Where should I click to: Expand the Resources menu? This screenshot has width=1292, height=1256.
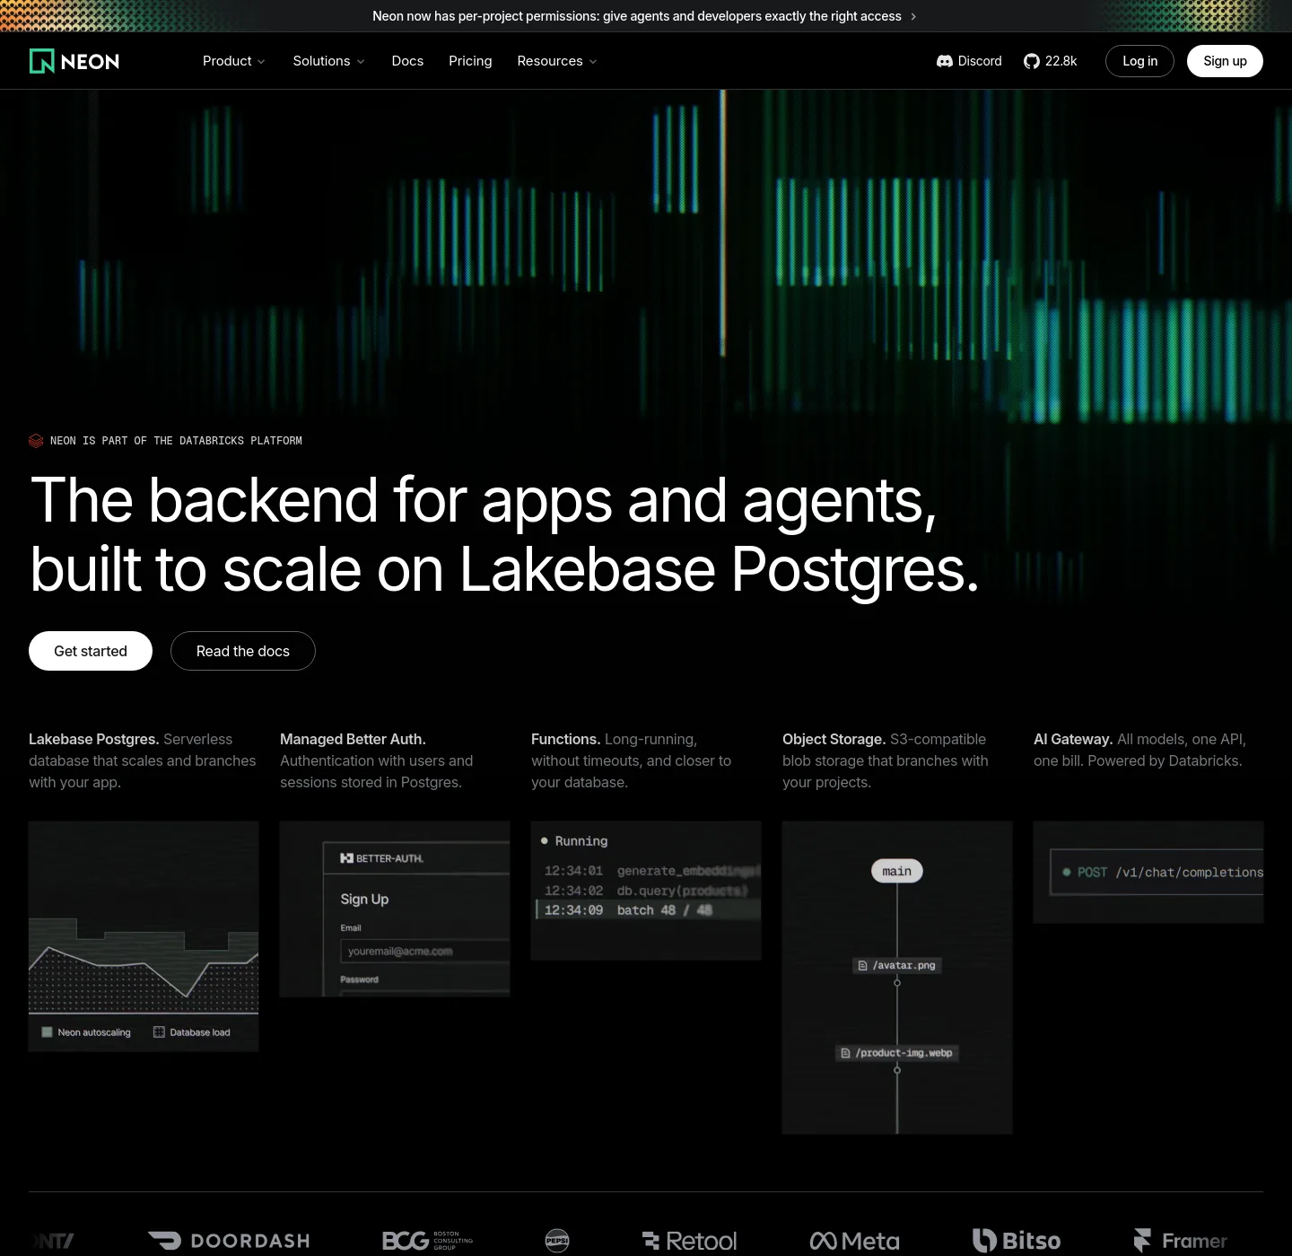[557, 61]
